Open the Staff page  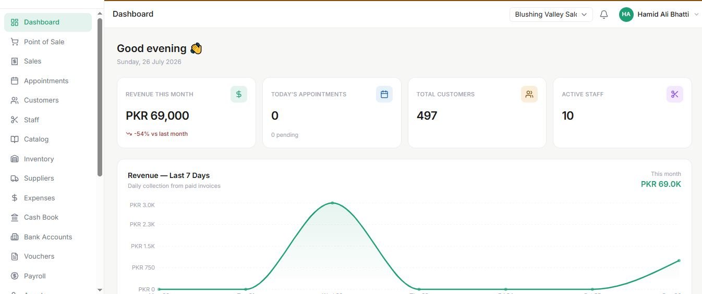[x=48, y=120]
